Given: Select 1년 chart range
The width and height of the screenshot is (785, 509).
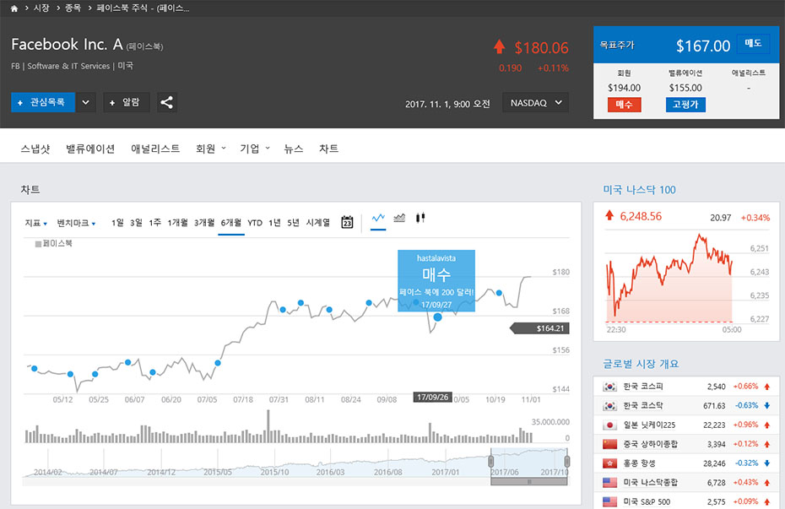Looking at the screenshot, I should click(274, 223).
